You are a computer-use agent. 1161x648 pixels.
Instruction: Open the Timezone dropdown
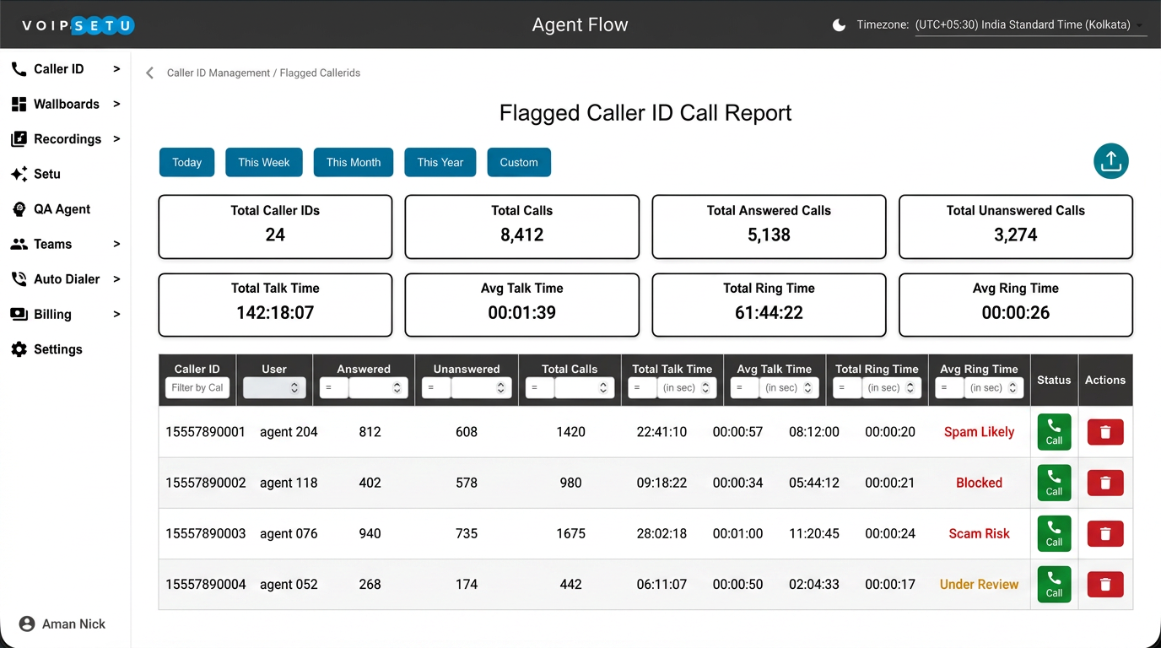1030,25
